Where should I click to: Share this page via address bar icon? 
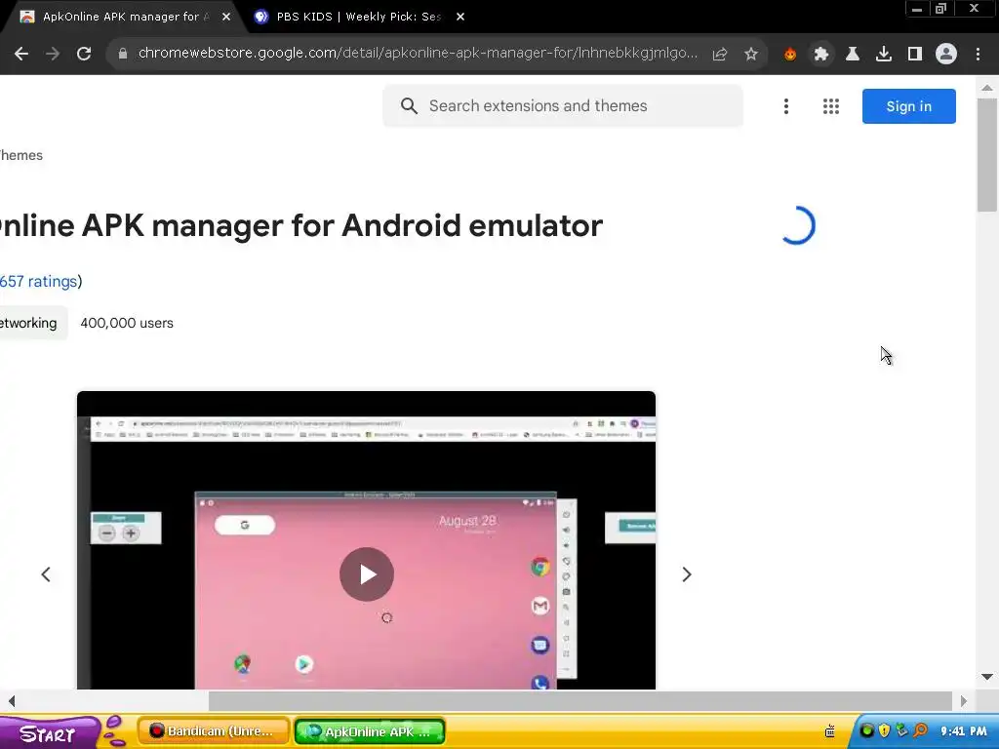720,55
